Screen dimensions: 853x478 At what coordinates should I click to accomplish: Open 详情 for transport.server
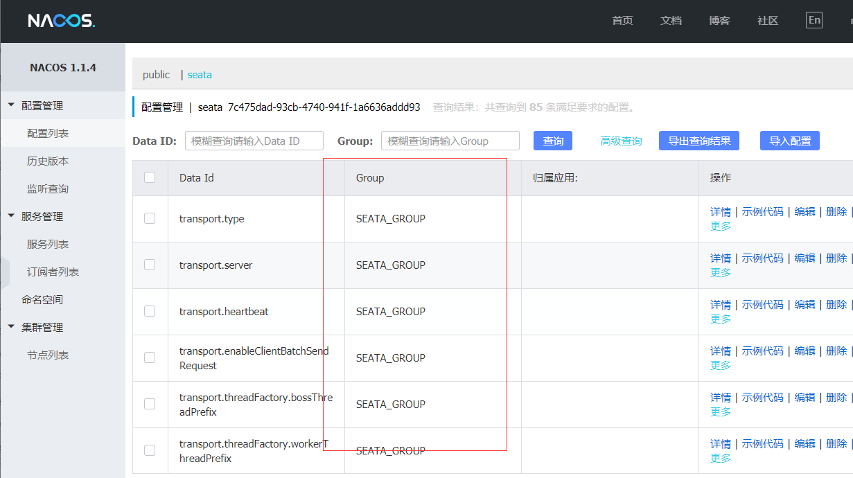tap(721, 258)
